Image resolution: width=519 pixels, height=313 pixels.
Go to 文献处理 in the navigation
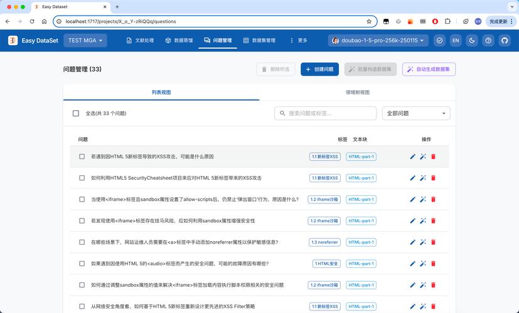(x=141, y=41)
